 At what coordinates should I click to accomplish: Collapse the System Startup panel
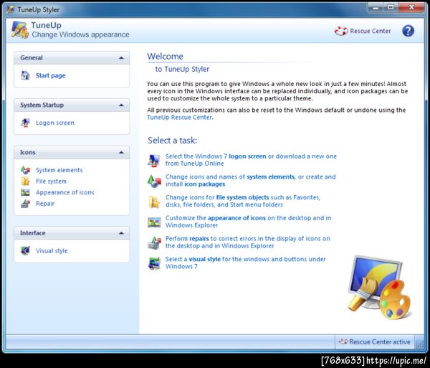[121, 105]
